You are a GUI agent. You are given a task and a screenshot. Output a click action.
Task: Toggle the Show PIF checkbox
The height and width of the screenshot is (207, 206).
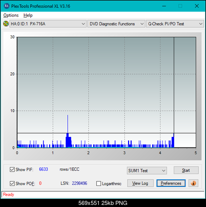click(12, 170)
